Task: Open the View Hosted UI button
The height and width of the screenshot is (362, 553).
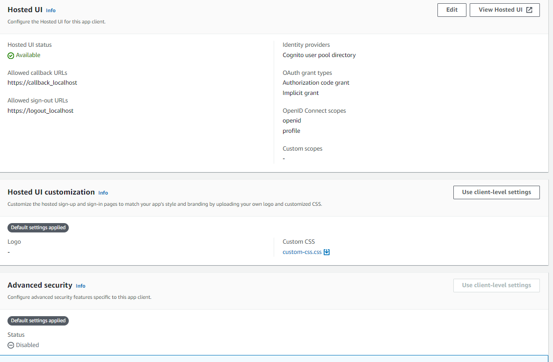Action: point(504,10)
